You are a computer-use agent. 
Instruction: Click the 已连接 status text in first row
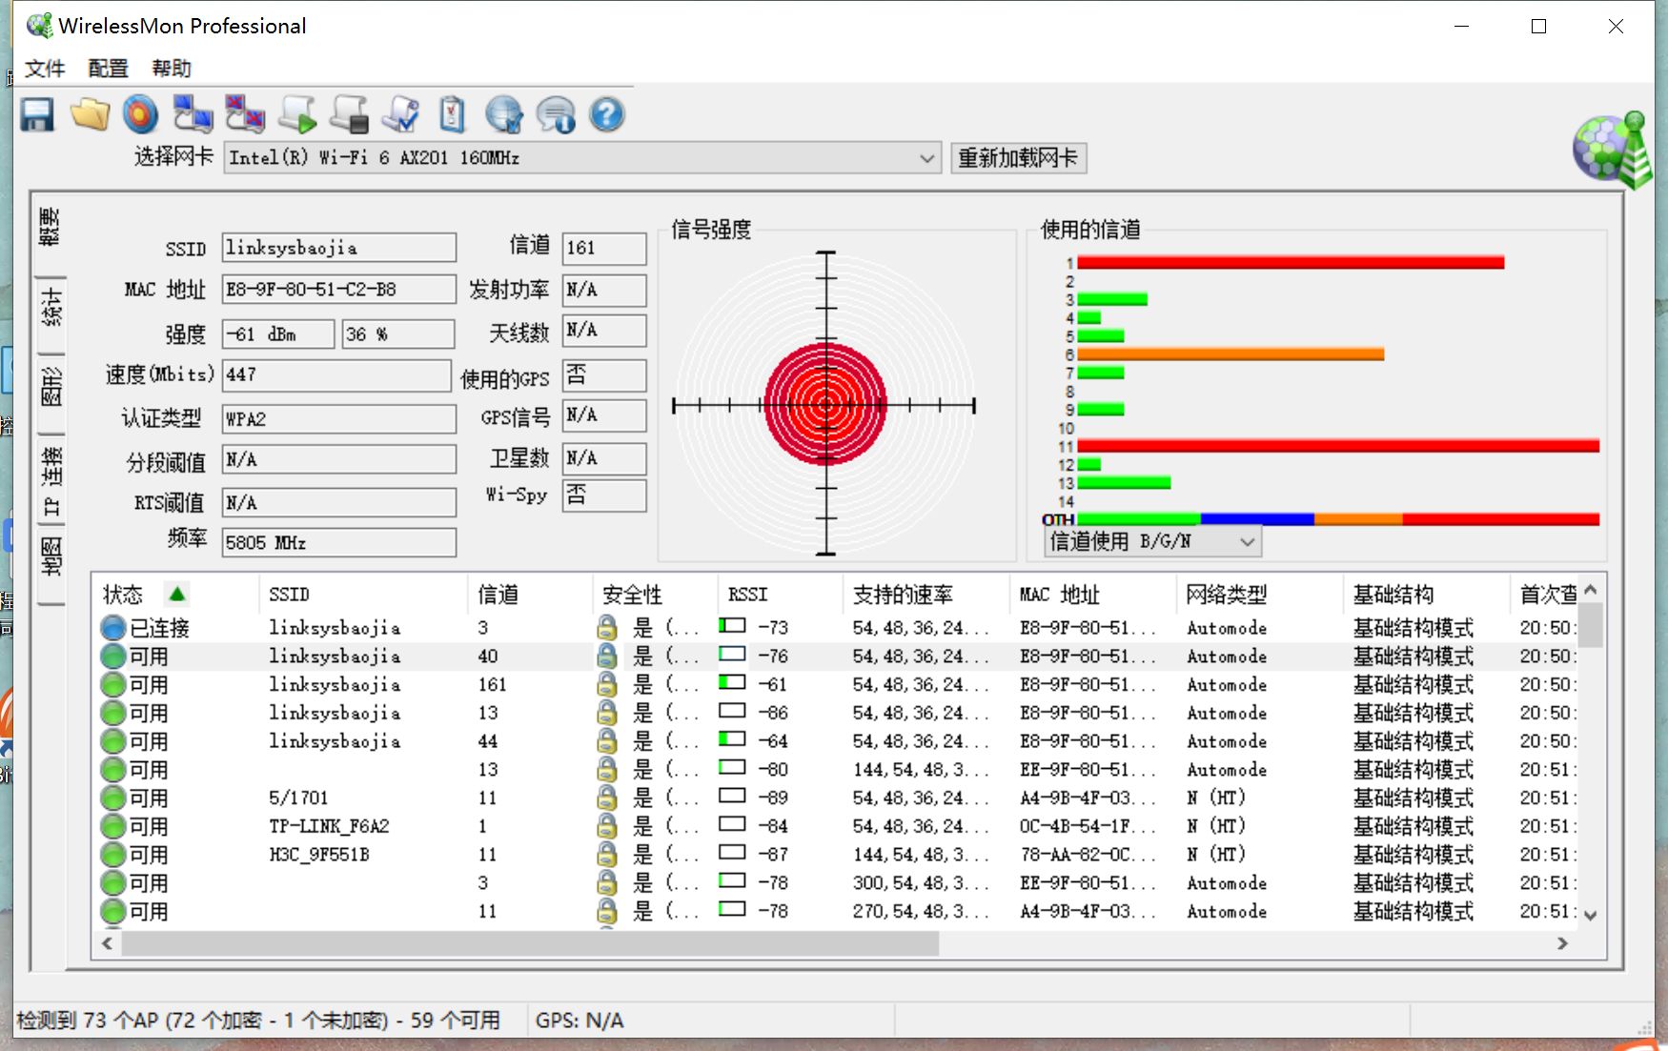tap(159, 628)
